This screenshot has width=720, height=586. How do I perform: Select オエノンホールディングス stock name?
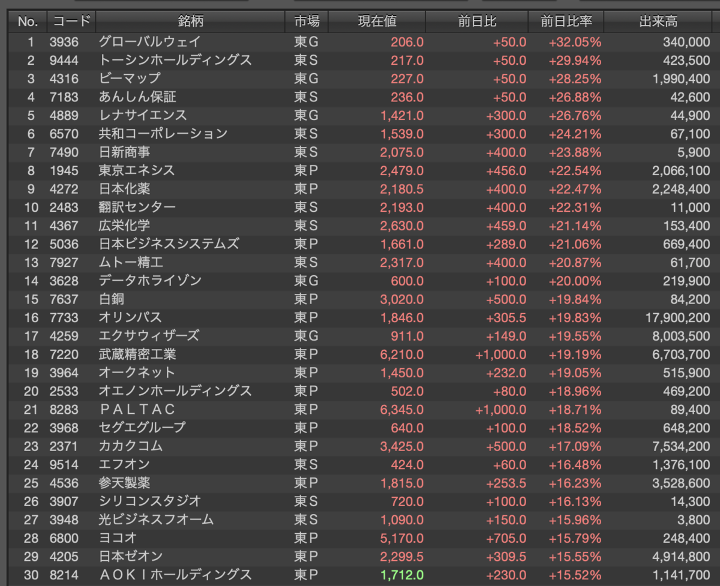tap(175, 391)
